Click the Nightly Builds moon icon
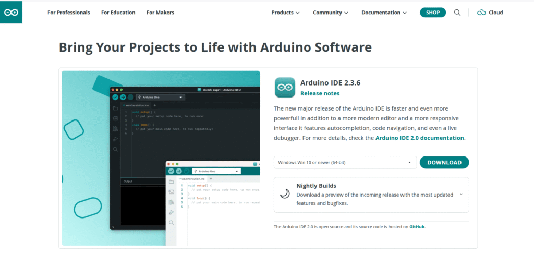 [x=285, y=194]
